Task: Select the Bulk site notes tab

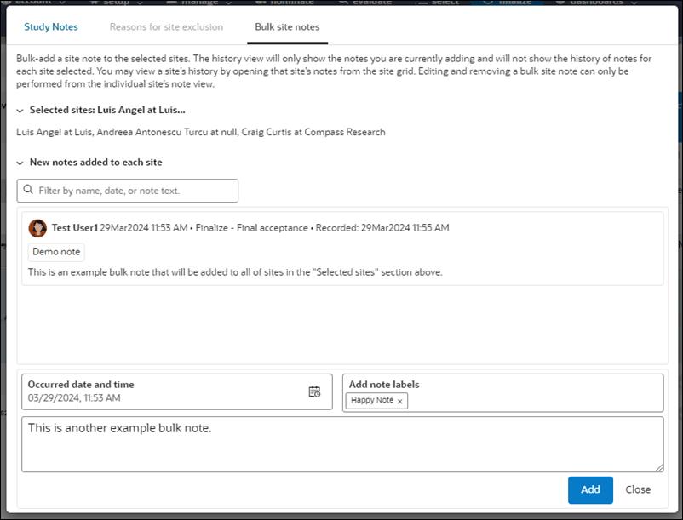Action: 287,26
